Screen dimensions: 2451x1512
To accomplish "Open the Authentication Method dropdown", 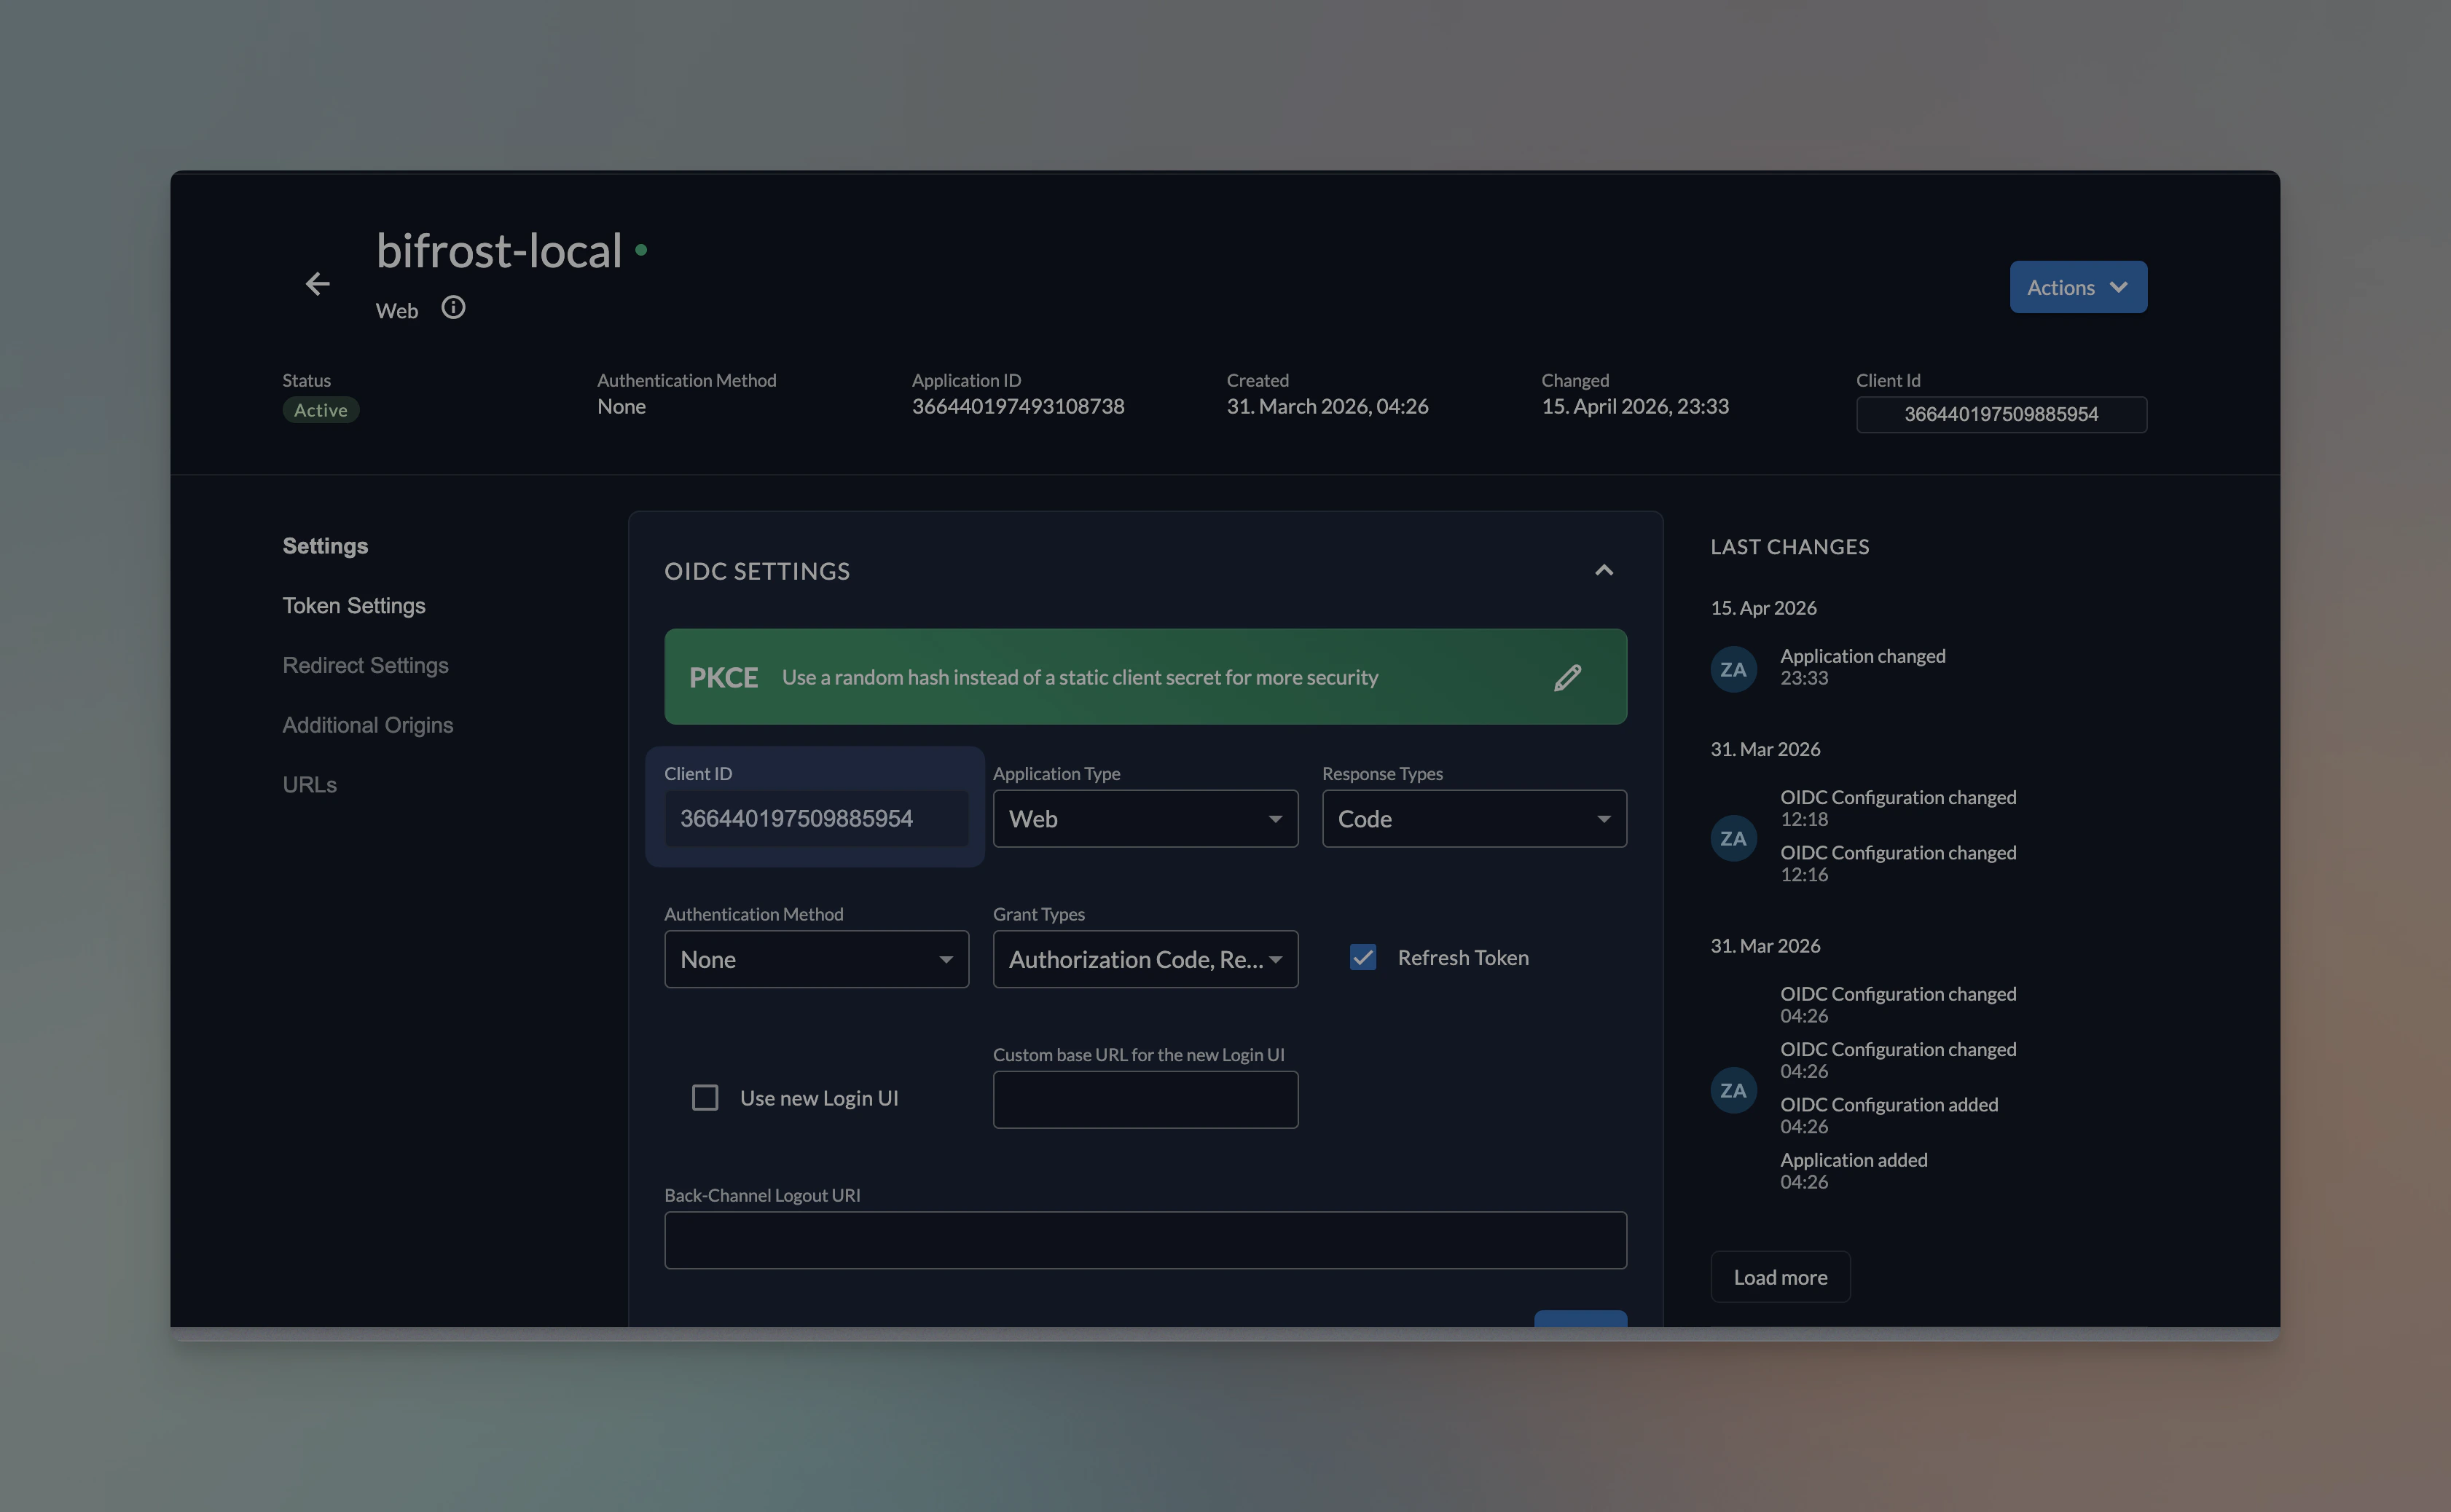I will [x=816, y=960].
